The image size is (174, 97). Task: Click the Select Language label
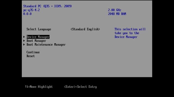tap(39, 29)
